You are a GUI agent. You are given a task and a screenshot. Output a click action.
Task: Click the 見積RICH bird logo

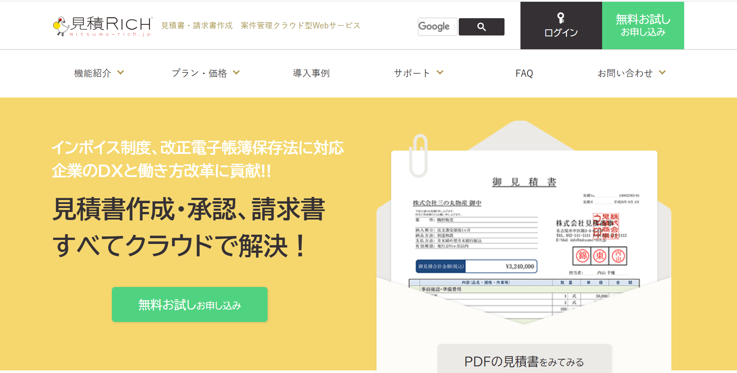coord(61,26)
